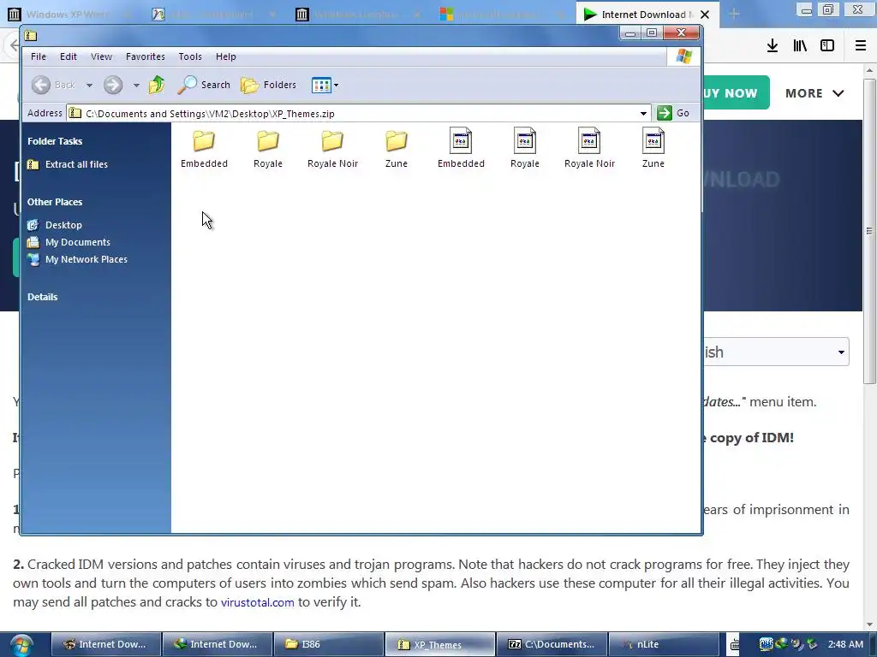The width and height of the screenshot is (877, 657).
Task: Go up one folder level
Action: pos(157,85)
